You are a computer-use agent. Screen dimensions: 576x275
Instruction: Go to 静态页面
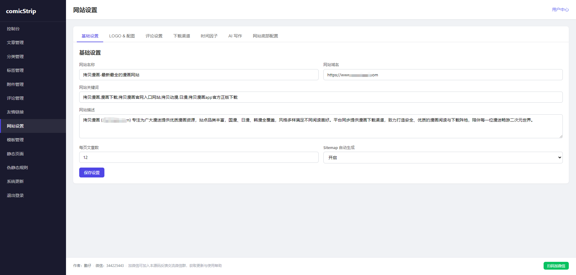pyautogui.click(x=33, y=154)
